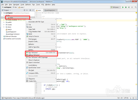Image resolution: width=138 pixels, height=100 pixels.
Task: Select package.json in the project tree
Action: click(x=11, y=32)
